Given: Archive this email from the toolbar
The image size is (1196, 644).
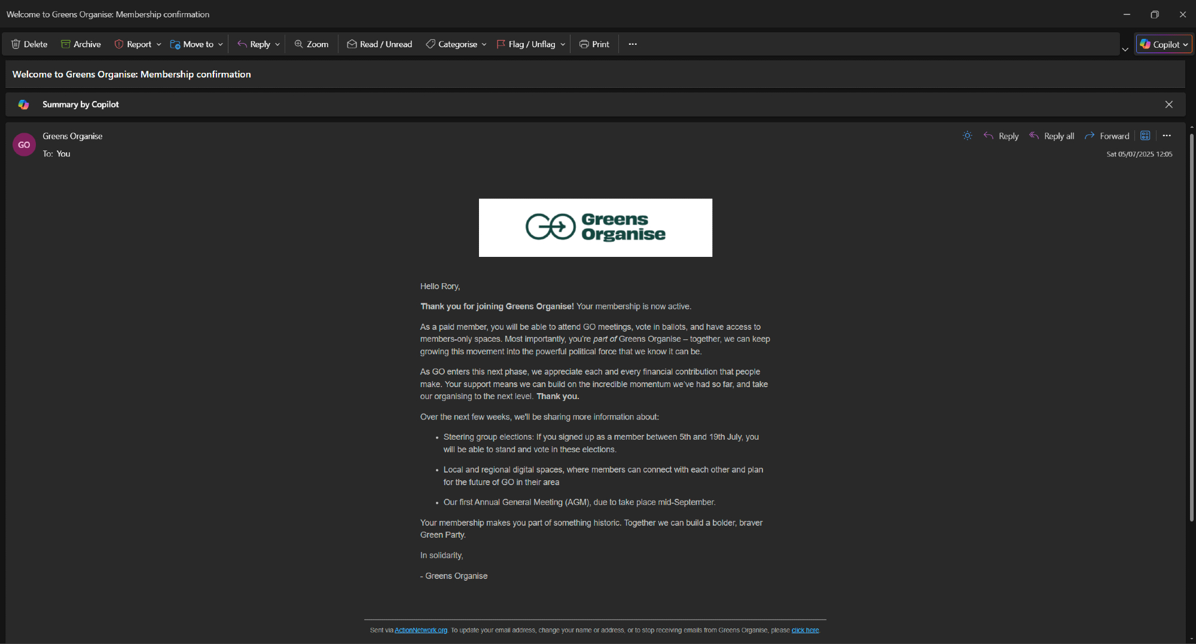Looking at the screenshot, I should tap(81, 44).
